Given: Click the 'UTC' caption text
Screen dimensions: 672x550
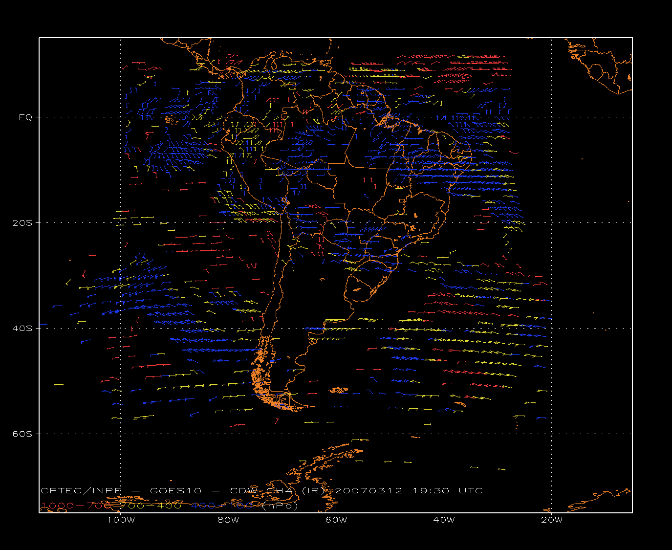Looking at the screenshot, I should tap(471, 490).
